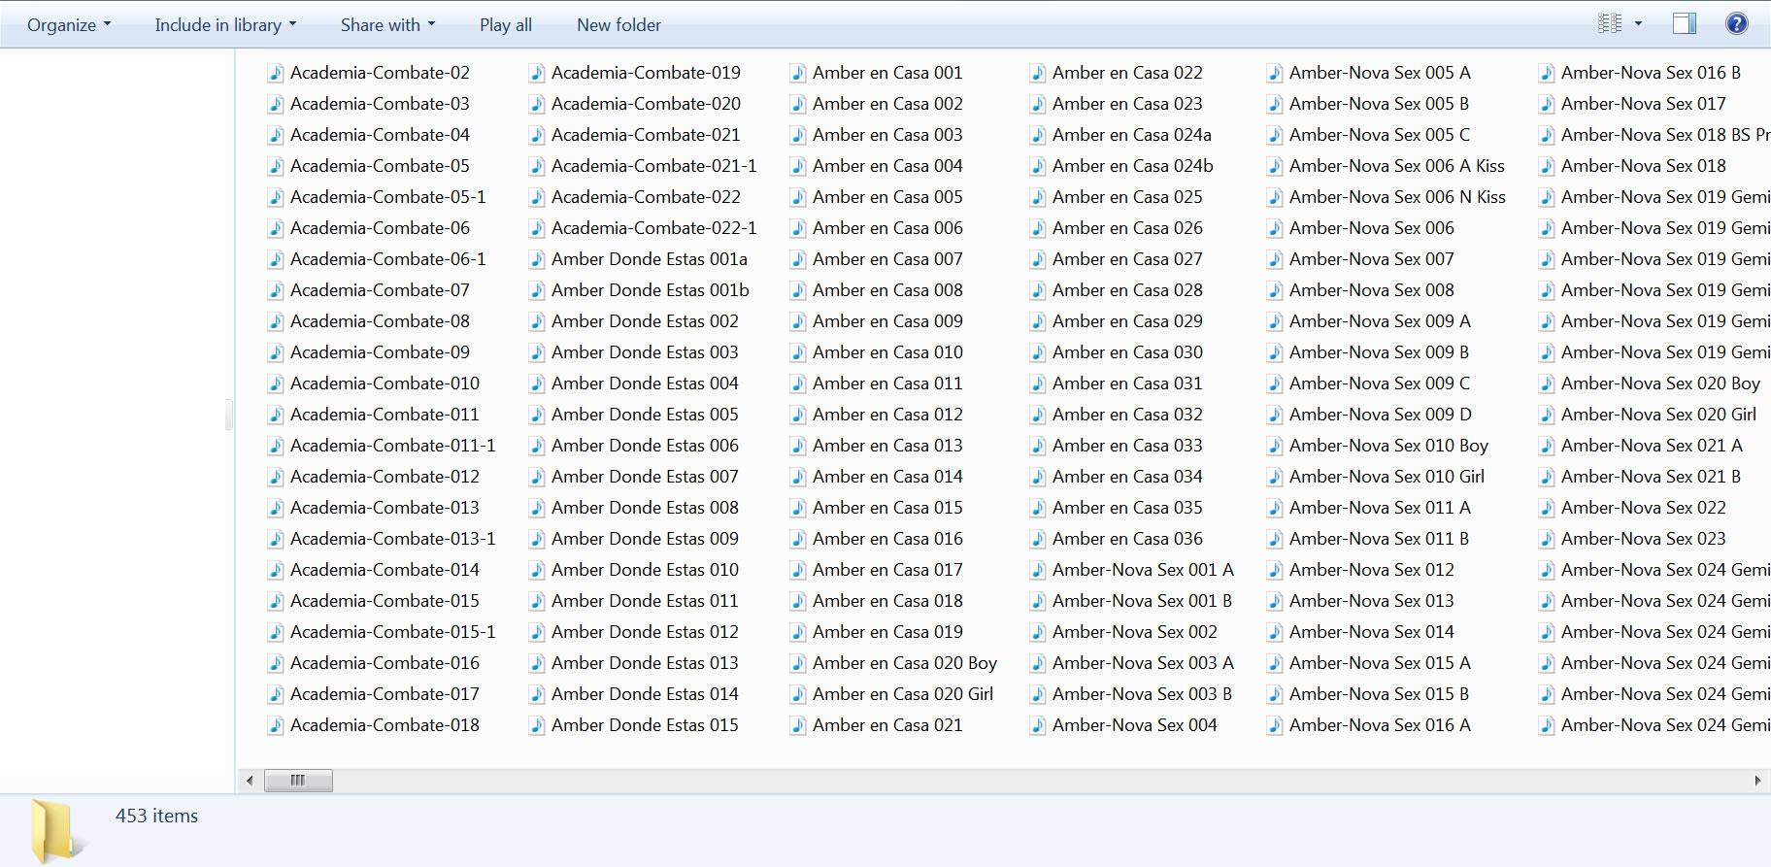Click the music icon of Amber-Nova Sex 016 A

coord(1275,725)
